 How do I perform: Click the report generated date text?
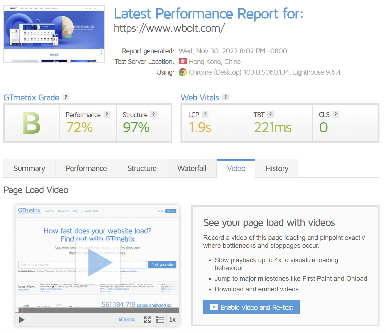(x=233, y=51)
